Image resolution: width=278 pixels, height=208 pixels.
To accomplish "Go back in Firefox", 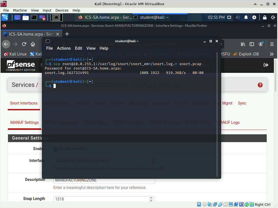I will 6,44.
